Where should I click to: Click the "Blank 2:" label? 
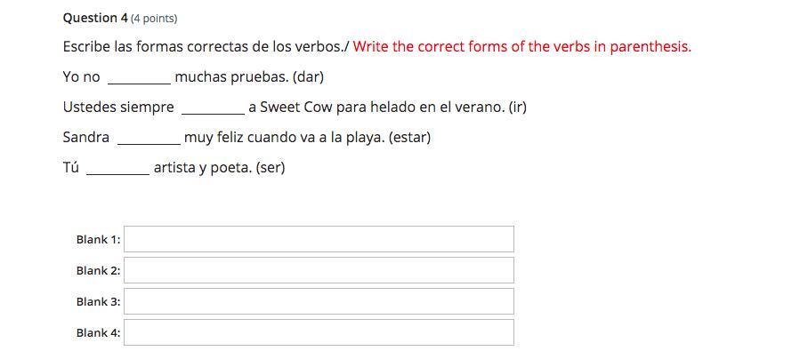pyautogui.click(x=99, y=270)
